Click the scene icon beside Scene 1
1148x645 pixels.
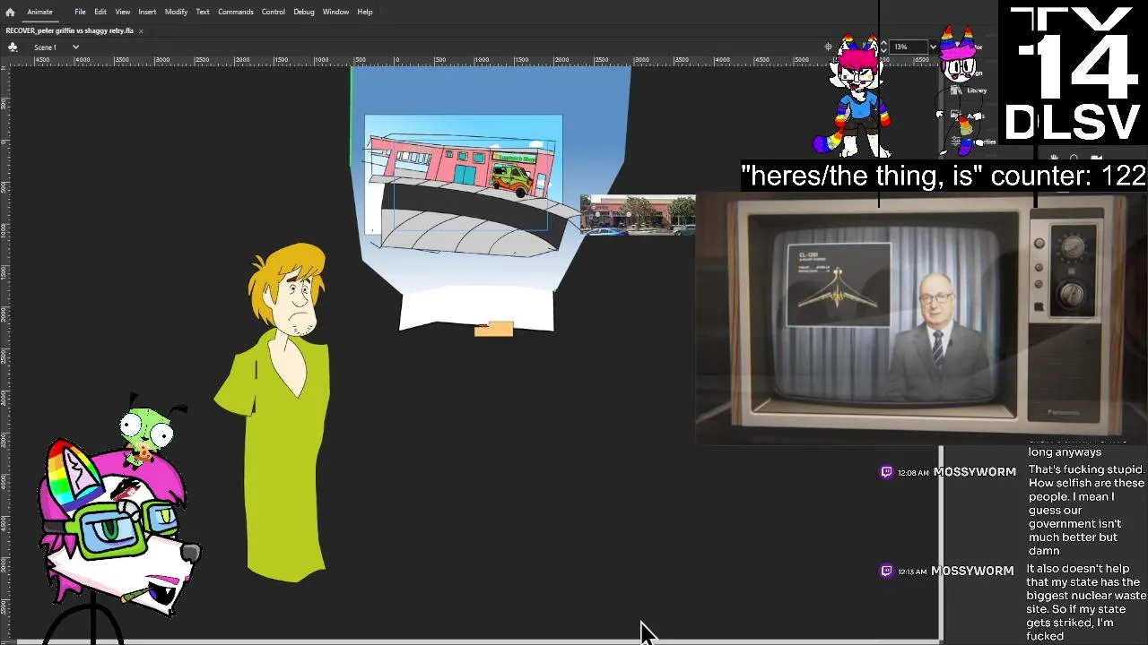[x=13, y=47]
